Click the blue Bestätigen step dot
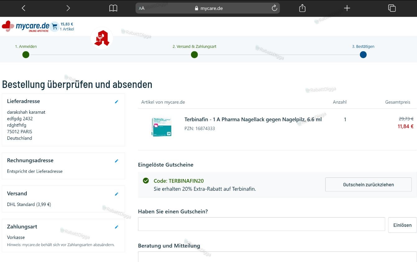Viewport: 417px width, 262px height. (x=363, y=55)
